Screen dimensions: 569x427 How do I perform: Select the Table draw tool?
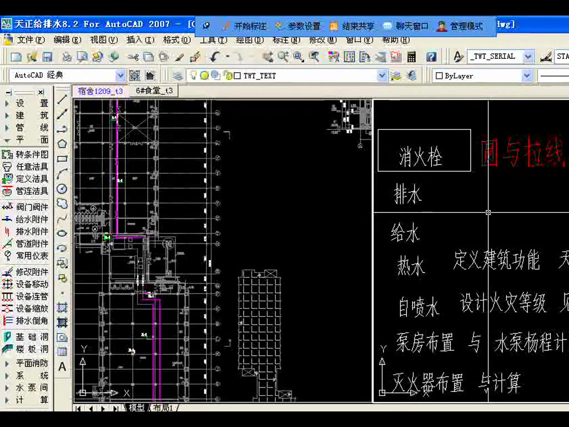click(x=62, y=352)
